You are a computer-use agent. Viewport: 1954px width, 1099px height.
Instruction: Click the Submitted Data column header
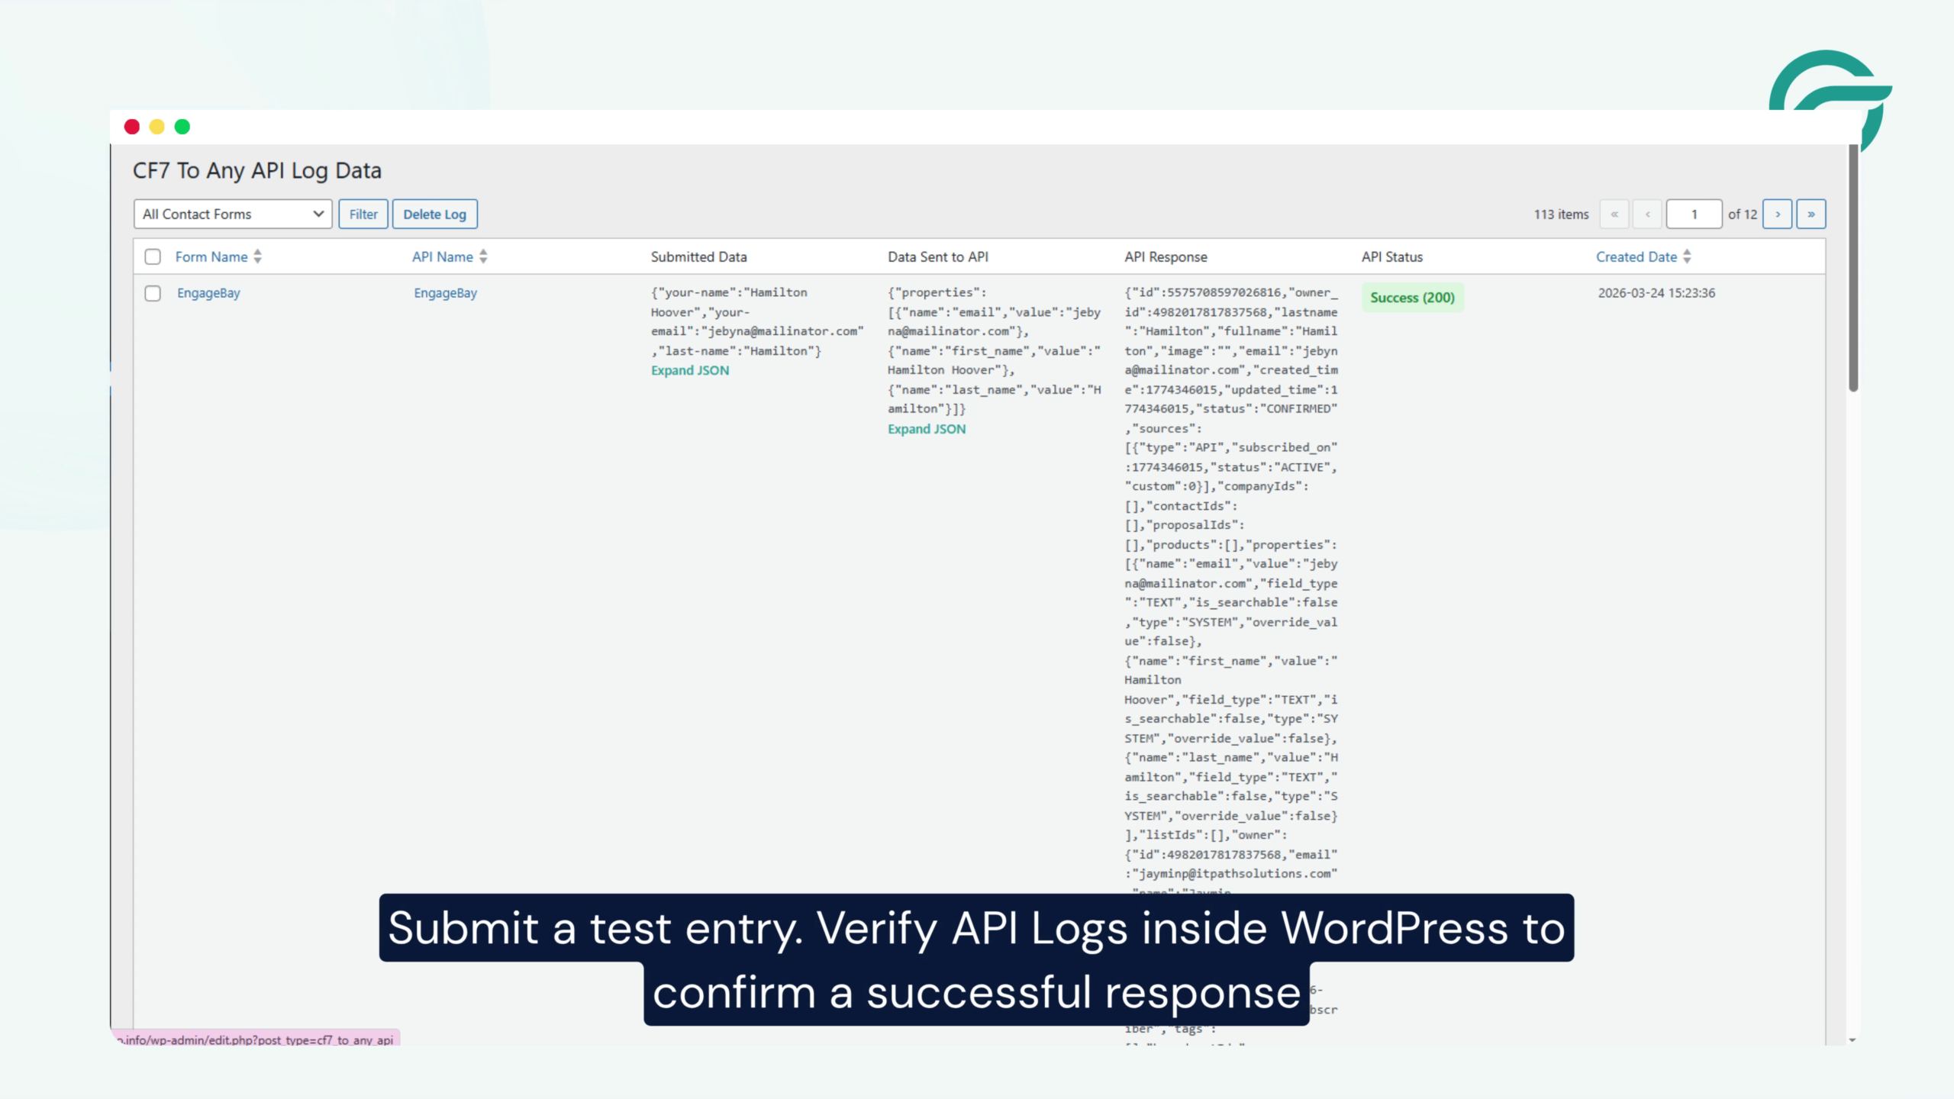pos(699,257)
